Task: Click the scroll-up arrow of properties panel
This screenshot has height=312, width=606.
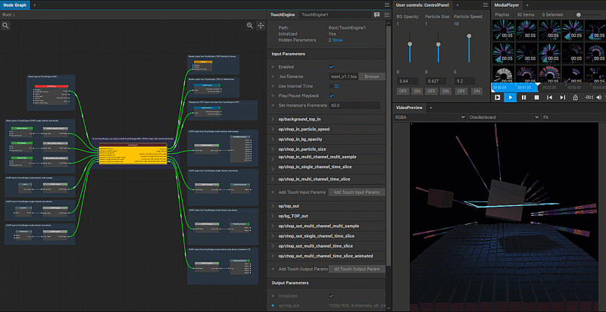Action: click(x=389, y=23)
